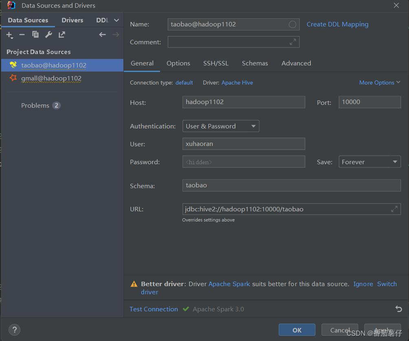This screenshot has width=409, height=341.
Task: Open Apache Spark link in warning
Action: 229,284
